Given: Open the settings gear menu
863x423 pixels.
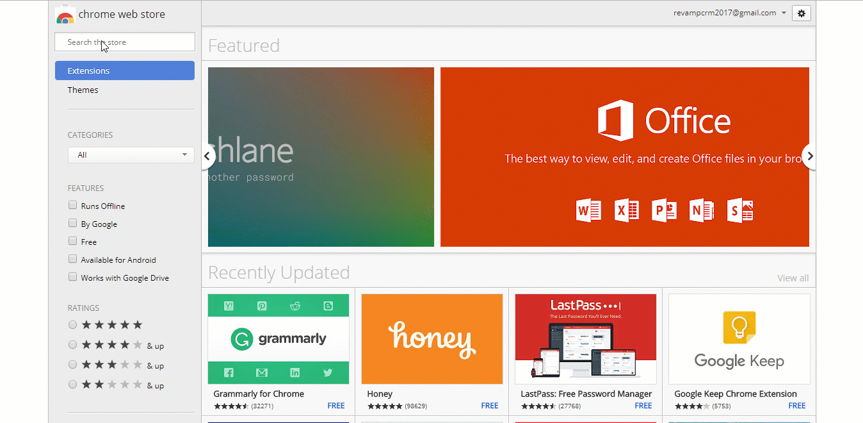Looking at the screenshot, I should [x=802, y=13].
